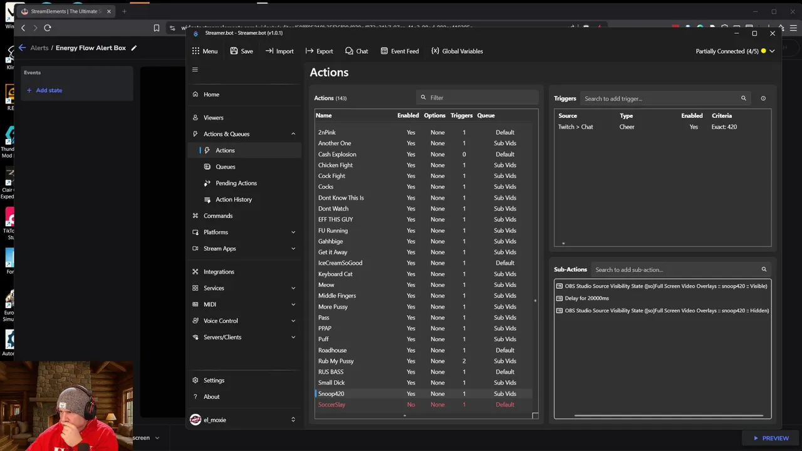Open Pending Actions in sidebar
The image size is (802, 451).
coord(244,183)
